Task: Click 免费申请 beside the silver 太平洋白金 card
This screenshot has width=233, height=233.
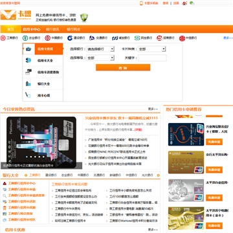Action: tap(214, 198)
